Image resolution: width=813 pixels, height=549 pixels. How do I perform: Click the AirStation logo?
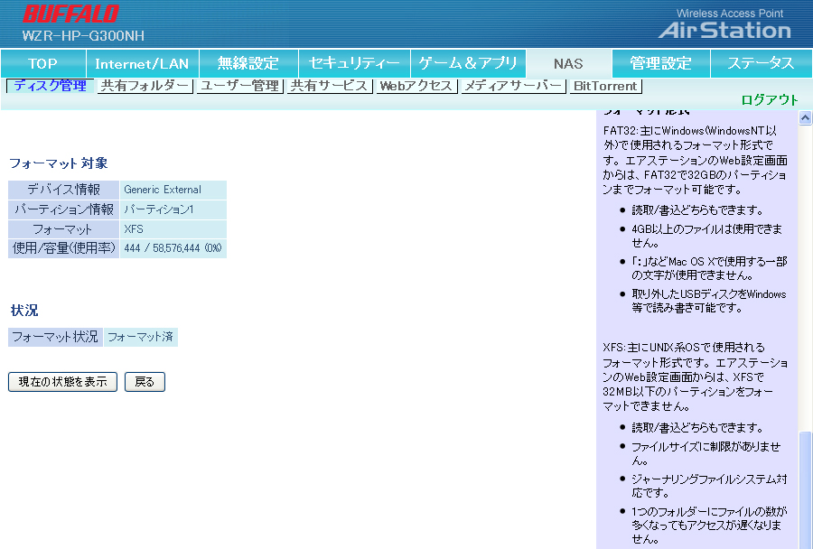point(724,30)
